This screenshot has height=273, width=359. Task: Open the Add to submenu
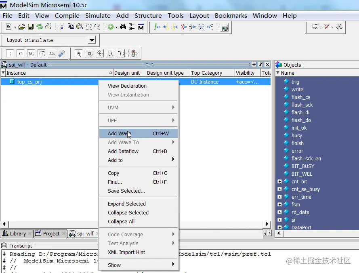[x=138, y=160]
